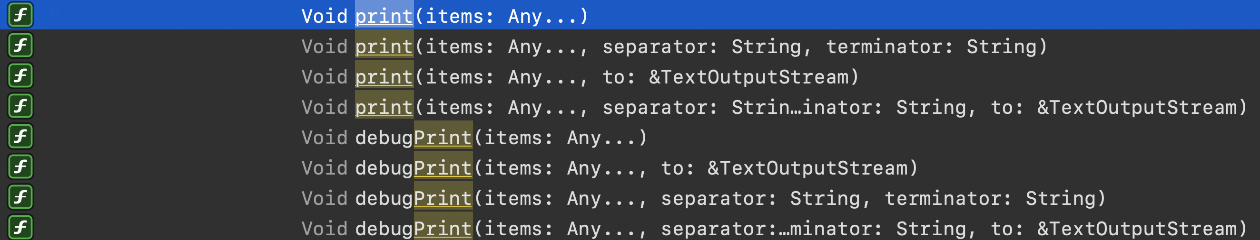Viewport: 1260px width, 240px height.
Task: Click Void return type on the selected row
Action: (325, 16)
